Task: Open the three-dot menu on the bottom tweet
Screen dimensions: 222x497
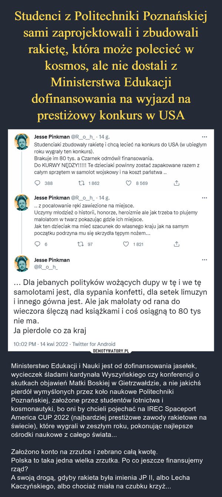Action: (210, 259)
